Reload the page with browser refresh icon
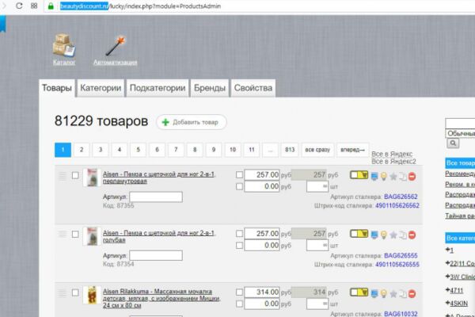 tap(19, 6)
